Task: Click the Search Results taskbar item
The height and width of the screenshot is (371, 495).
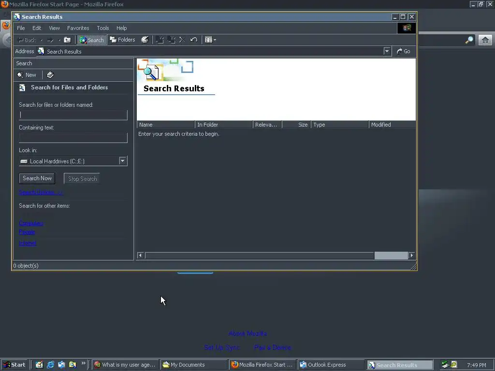Action: click(x=400, y=365)
